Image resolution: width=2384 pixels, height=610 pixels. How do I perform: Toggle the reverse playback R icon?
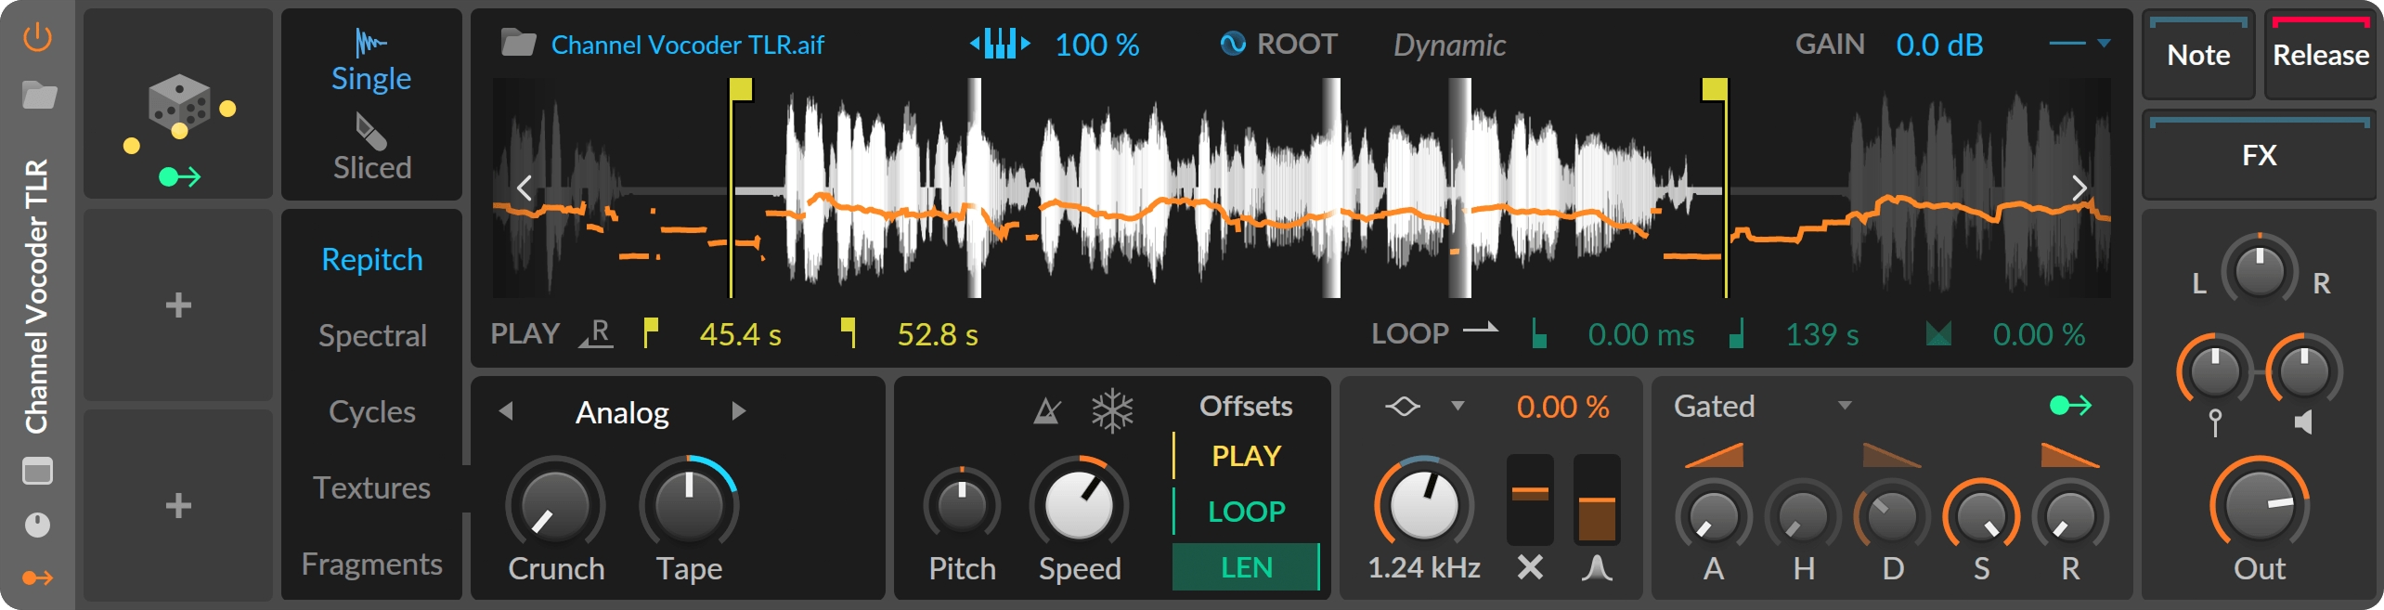596,333
